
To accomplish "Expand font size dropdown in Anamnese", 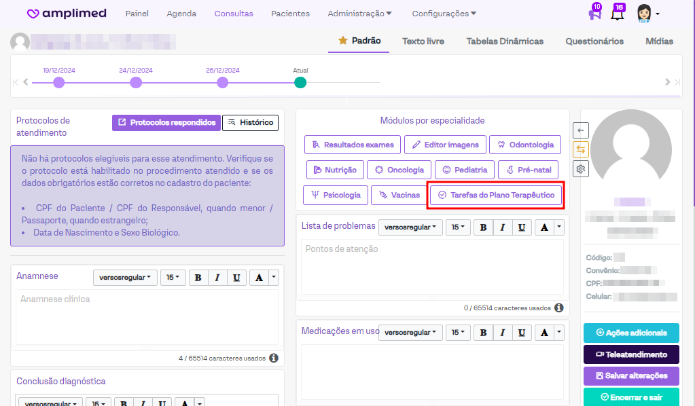I will click(174, 278).
